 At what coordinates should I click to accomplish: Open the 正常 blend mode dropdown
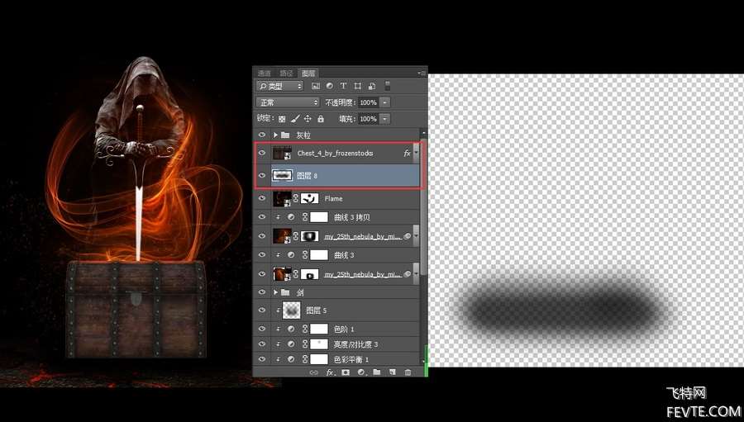point(288,102)
